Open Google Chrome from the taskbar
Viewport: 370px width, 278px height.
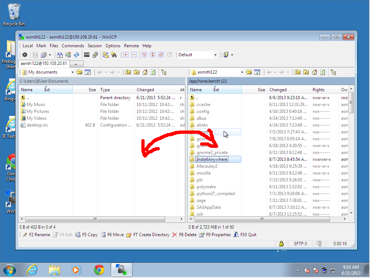click(x=99, y=269)
